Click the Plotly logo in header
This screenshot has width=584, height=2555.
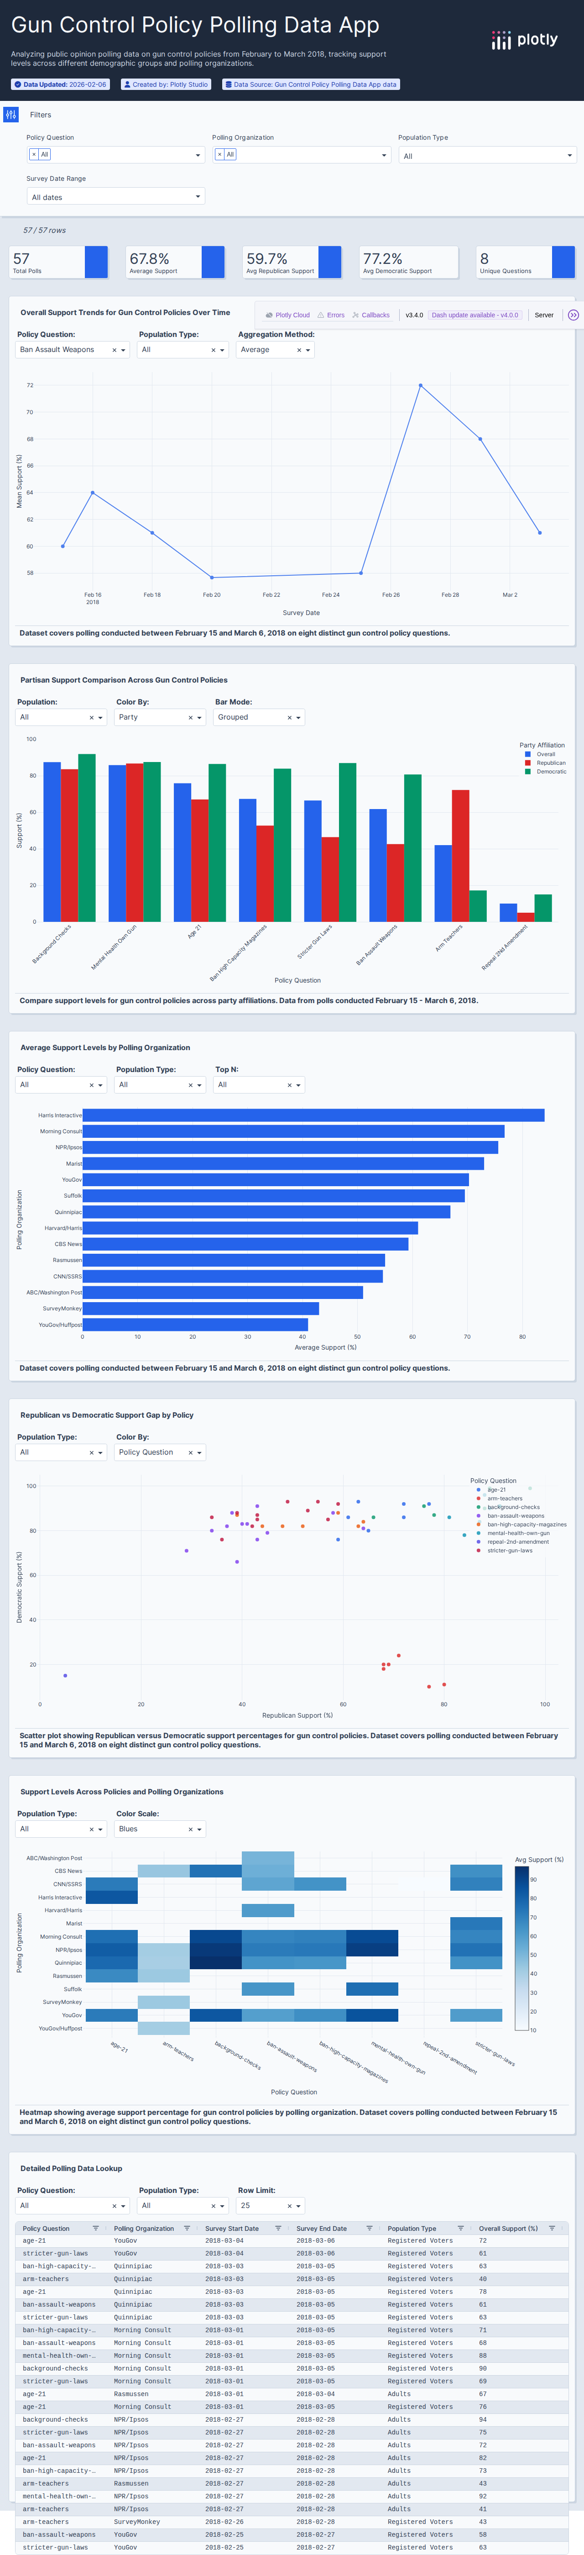tap(525, 40)
